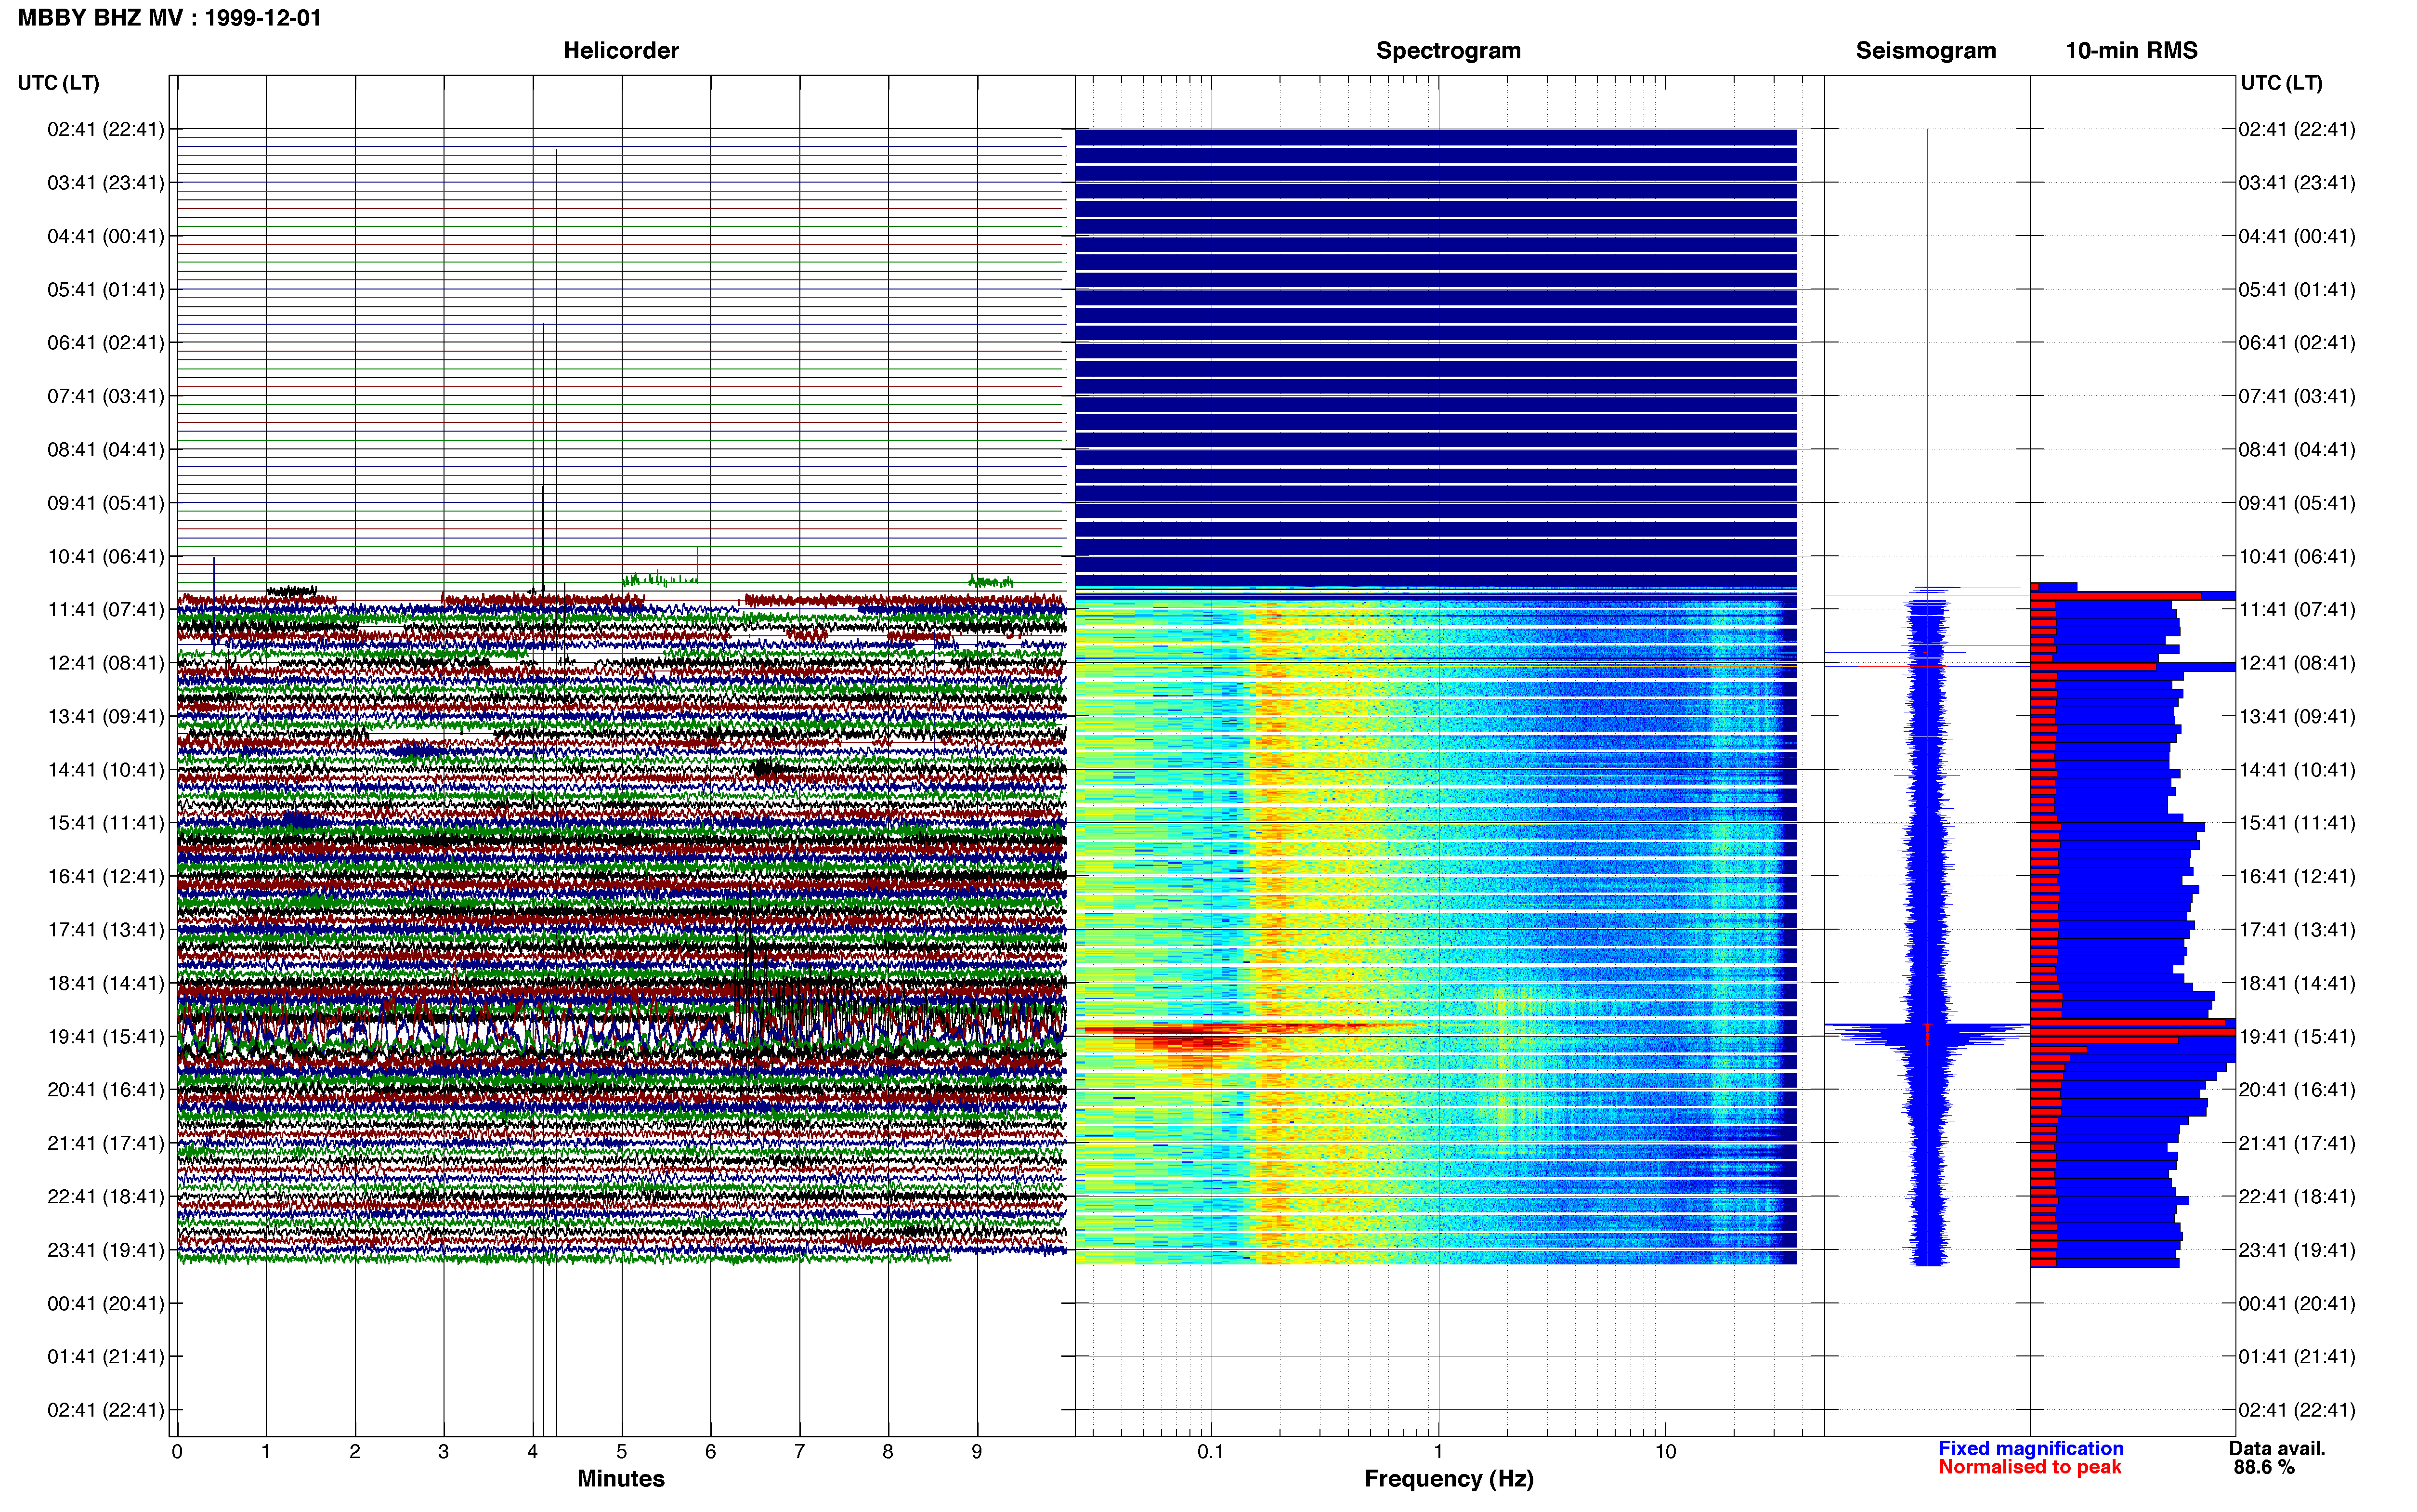Click left time label 07:41 (03:41)
2417x1512 pixels.
pyautogui.click(x=105, y=396)
